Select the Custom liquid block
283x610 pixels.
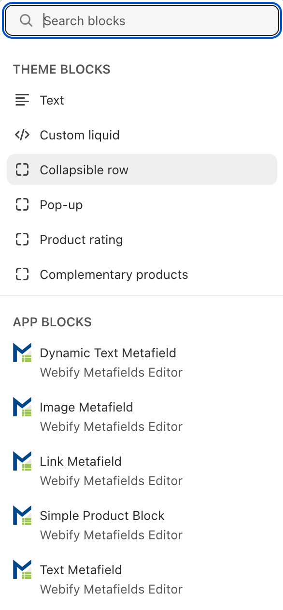(x=141, y=135)
